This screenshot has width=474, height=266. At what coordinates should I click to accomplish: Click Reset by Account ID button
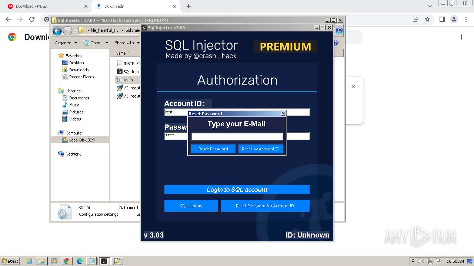point(260,149)
